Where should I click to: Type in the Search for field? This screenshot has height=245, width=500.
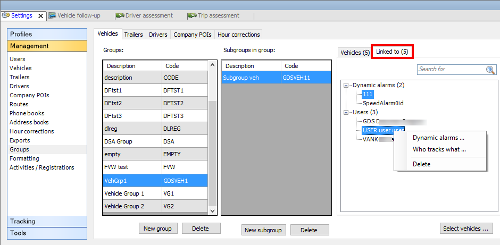point(449,70)
